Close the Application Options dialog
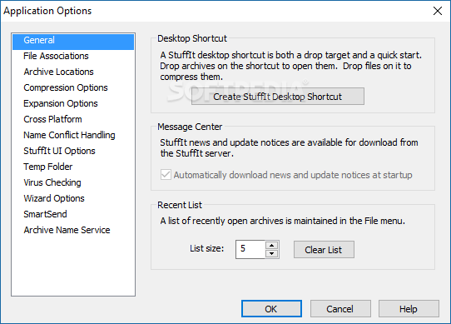The image size is (451, 324). coord(438,11)
